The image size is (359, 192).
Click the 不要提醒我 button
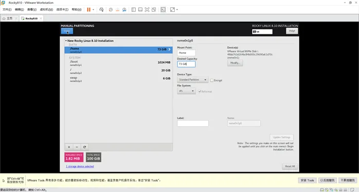[348, 180]
